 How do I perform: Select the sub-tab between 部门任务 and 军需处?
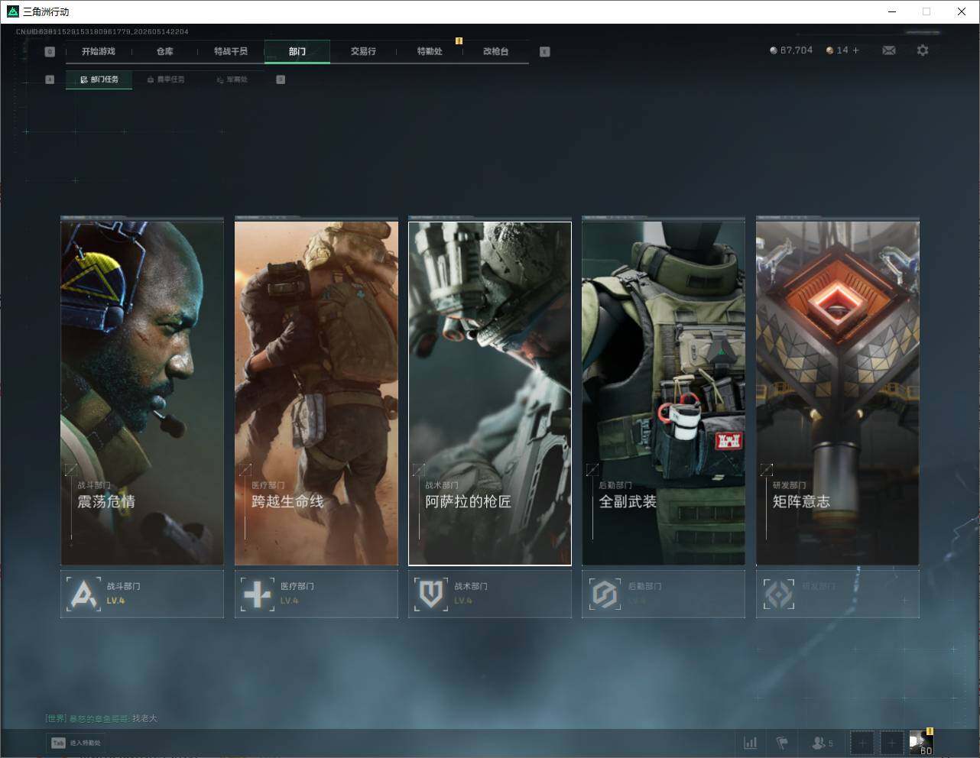click(x=166, y=79)
